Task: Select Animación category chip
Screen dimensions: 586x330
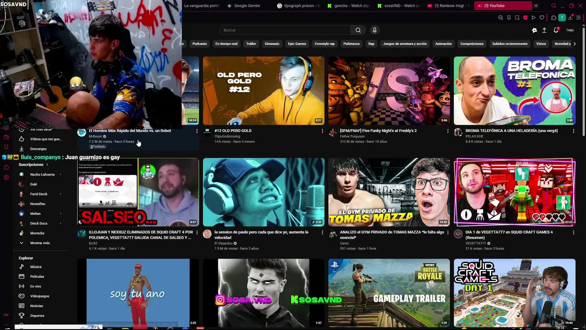Action: pos(443,44)
